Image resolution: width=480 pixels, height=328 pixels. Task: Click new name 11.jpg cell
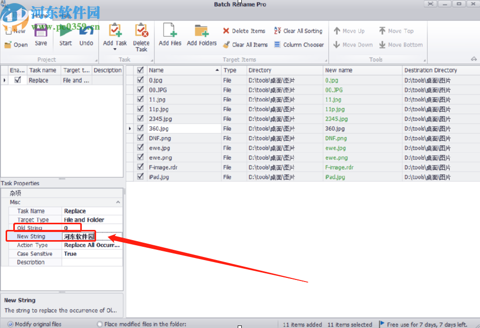pos(362,100)
